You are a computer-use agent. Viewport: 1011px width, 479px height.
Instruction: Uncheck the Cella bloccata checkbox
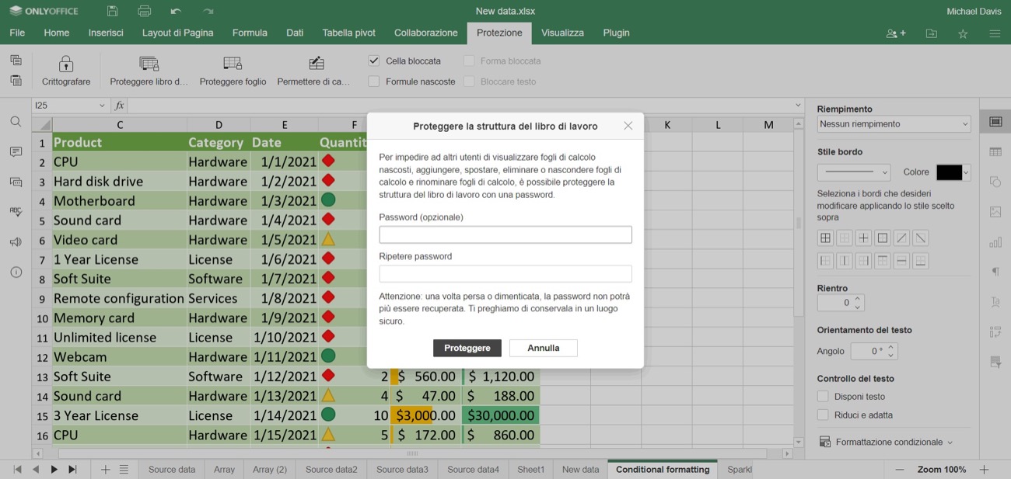point(374,61)
